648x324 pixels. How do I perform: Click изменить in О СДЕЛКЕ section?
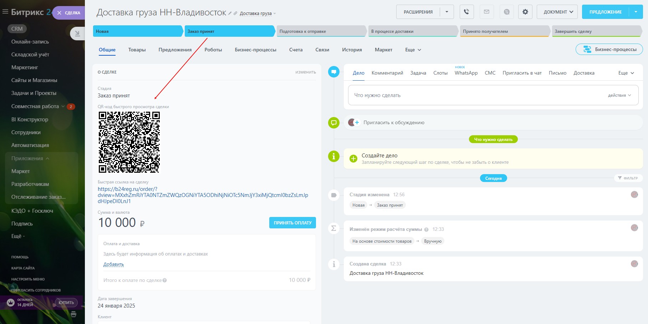pos(306,72)
